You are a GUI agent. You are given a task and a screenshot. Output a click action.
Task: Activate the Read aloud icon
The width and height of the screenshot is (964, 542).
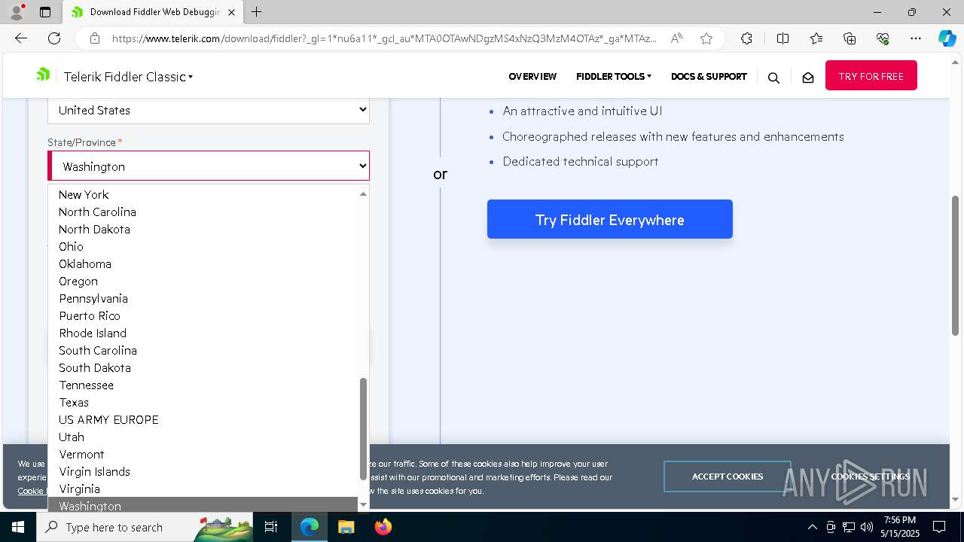676,38
